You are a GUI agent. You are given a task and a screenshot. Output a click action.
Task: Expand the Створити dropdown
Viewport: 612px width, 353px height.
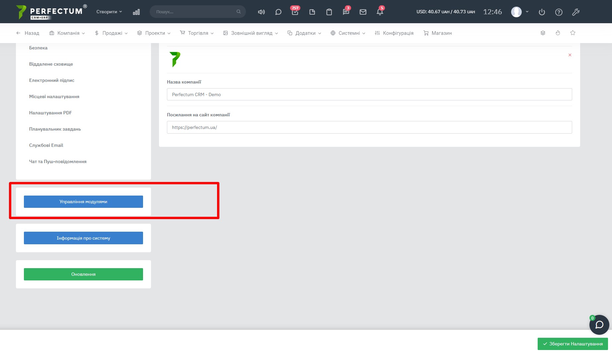coord(109,12)
